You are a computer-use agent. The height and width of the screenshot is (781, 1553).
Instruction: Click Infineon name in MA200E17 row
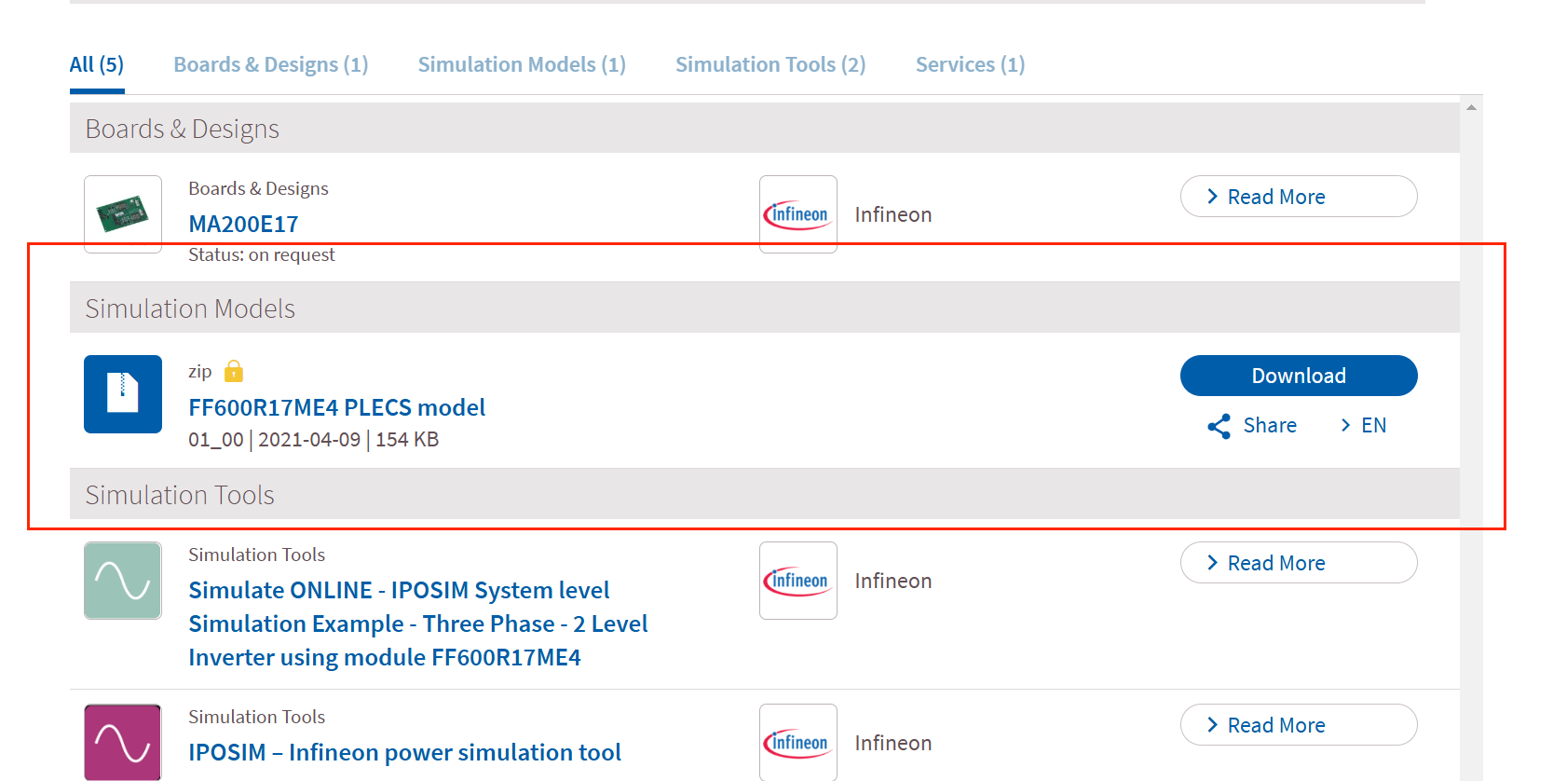tap(893, 214)
